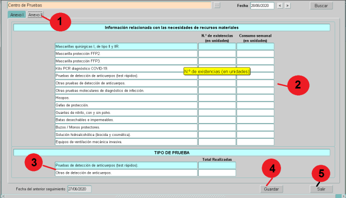Go to next date with the > button
This screenshot has width=346, height=198.
[288, 6]
